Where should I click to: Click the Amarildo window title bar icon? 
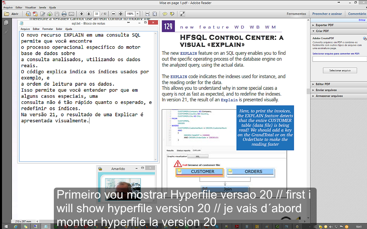tap(100, 169)
